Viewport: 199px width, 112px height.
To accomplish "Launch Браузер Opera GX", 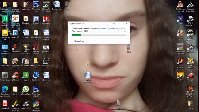I will tap(36, 49).
